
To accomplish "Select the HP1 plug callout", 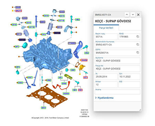I will [17, 46].
